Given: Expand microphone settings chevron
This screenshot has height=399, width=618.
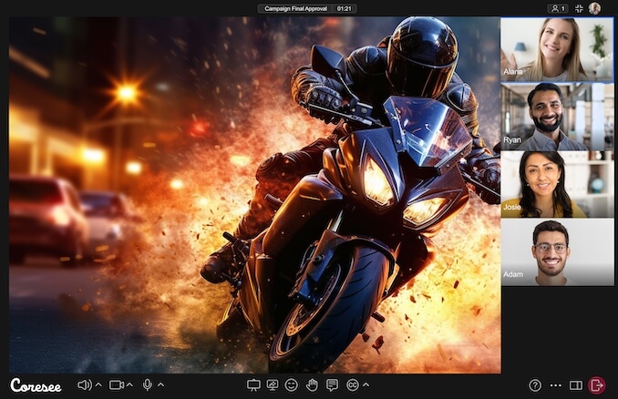Looking at the screenshot, I should click(160, 385).
